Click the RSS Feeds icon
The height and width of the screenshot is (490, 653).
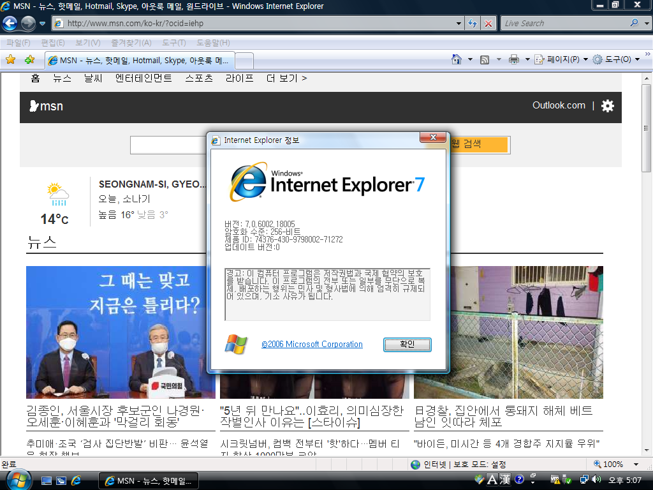tap(485, 59)
